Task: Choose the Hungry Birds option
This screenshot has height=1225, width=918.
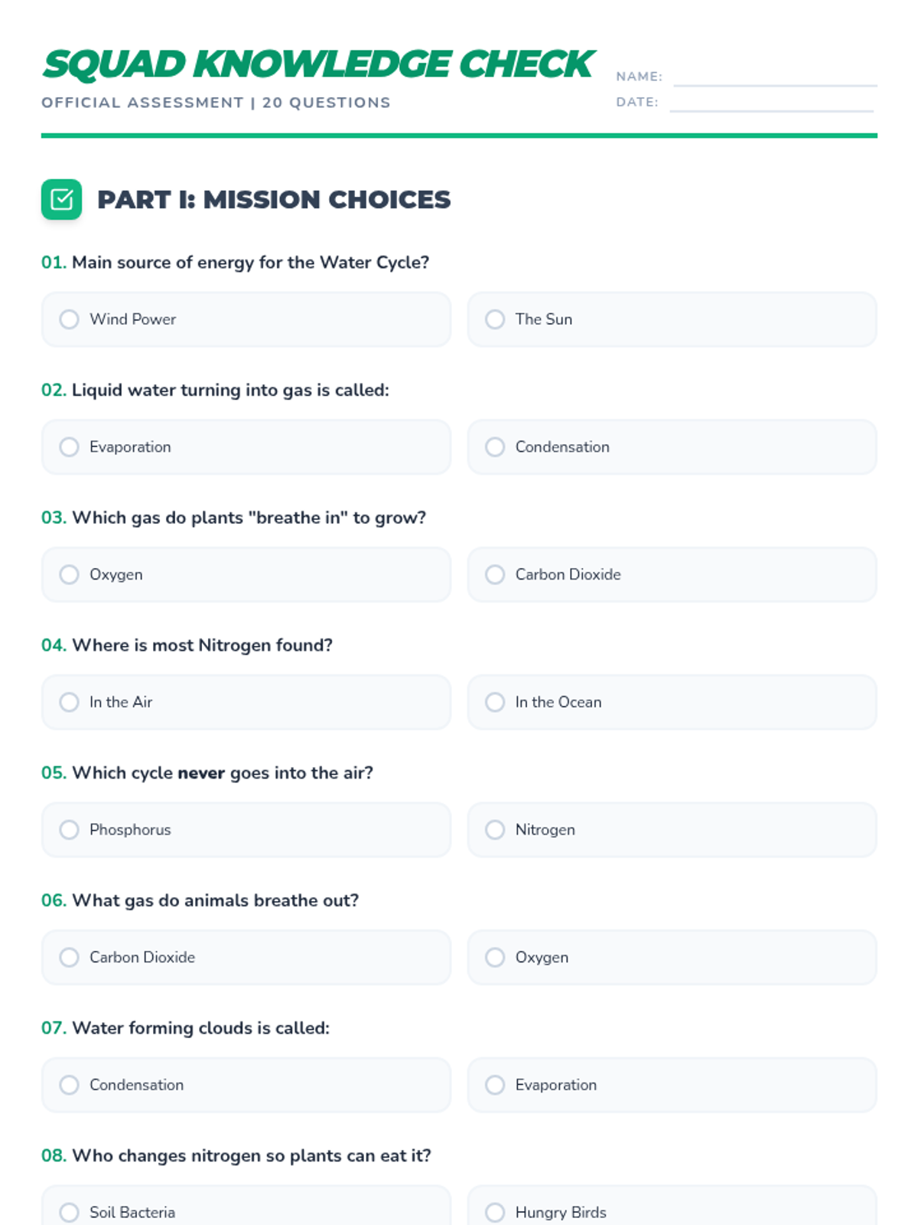Action: 495,1212
